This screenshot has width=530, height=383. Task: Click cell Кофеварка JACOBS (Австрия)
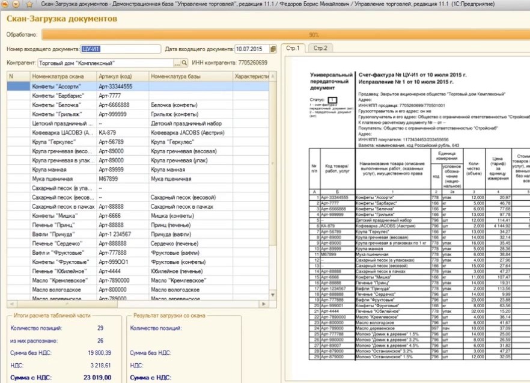pos(190,133)
